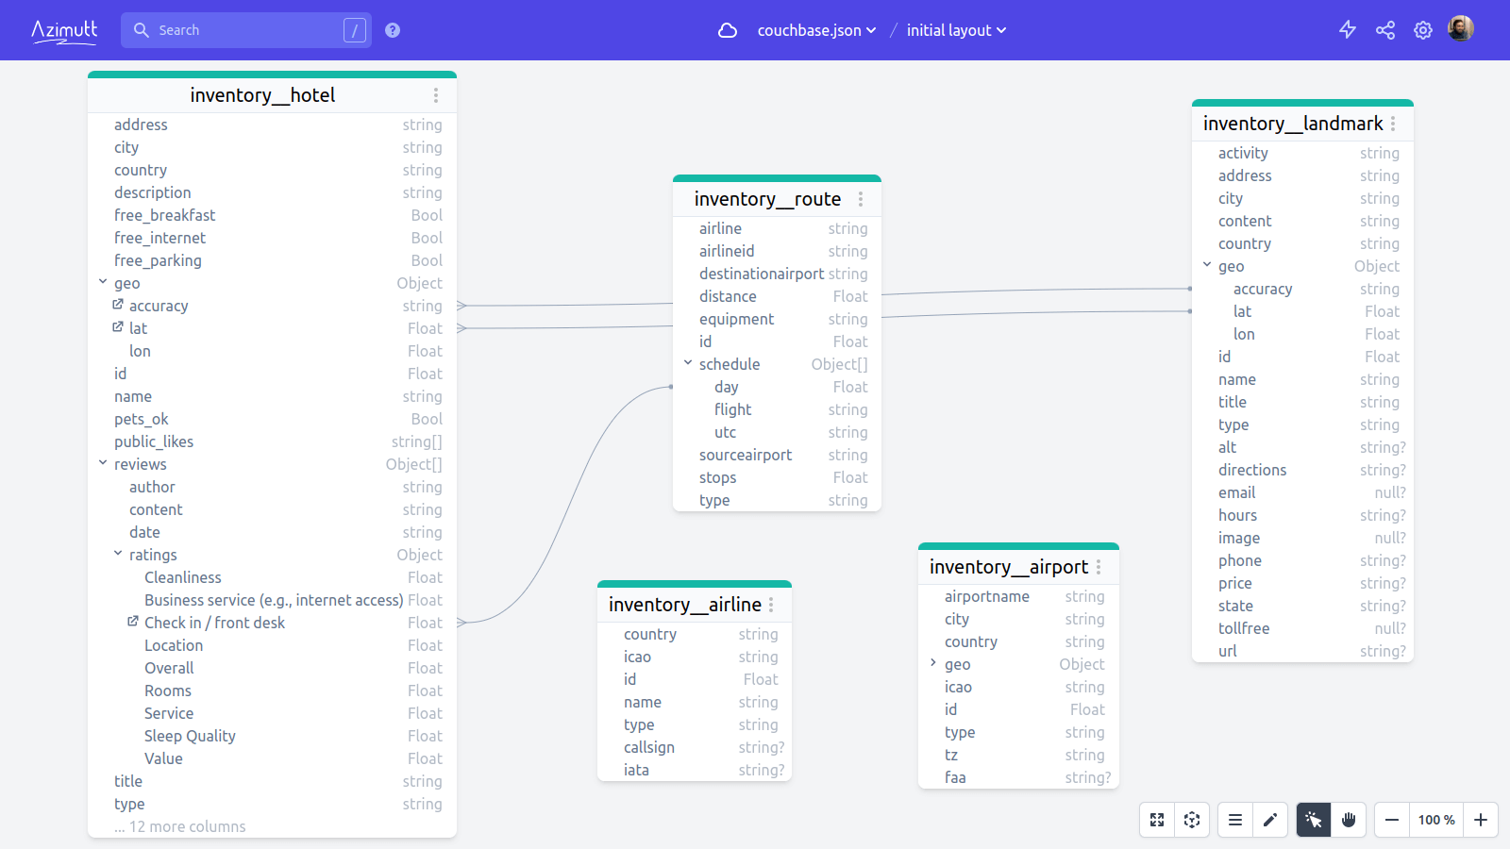
Task: Switch to the select cursor tool
Action: click(1313, 820)
